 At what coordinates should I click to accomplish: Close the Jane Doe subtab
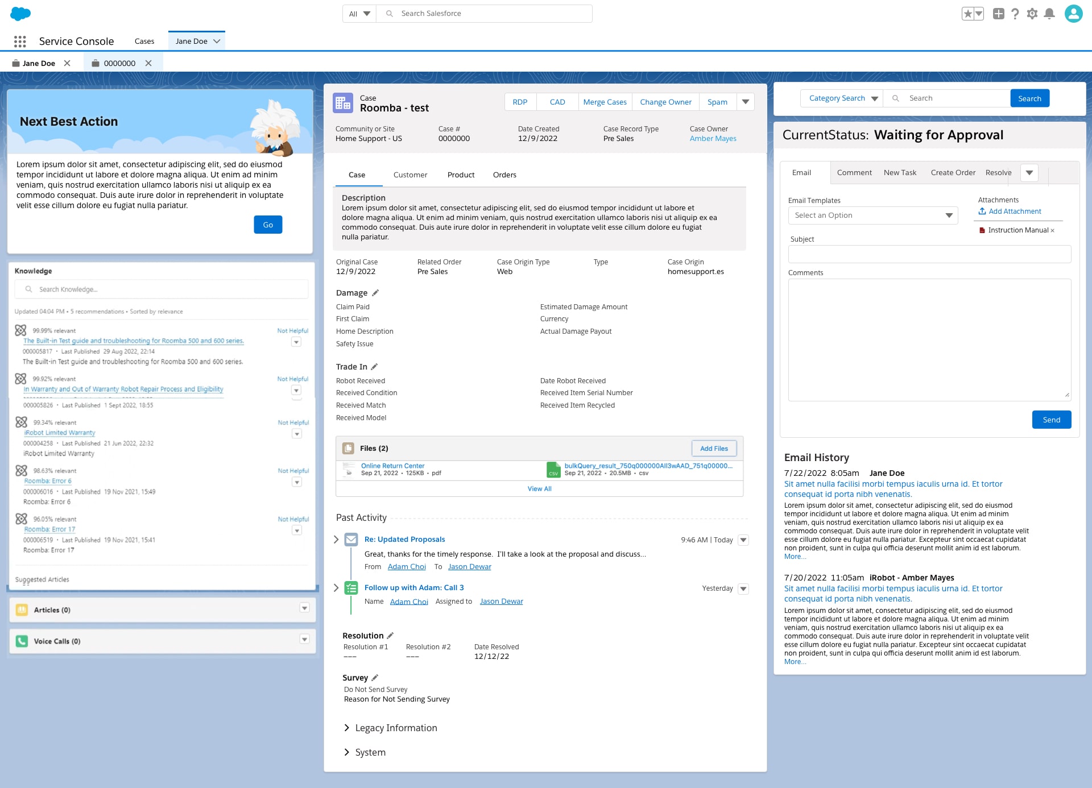coord(67,63)
